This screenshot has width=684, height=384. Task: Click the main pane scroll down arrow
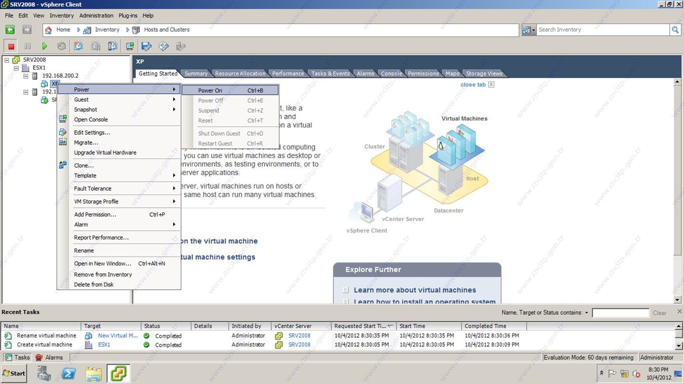coord(677,300)
